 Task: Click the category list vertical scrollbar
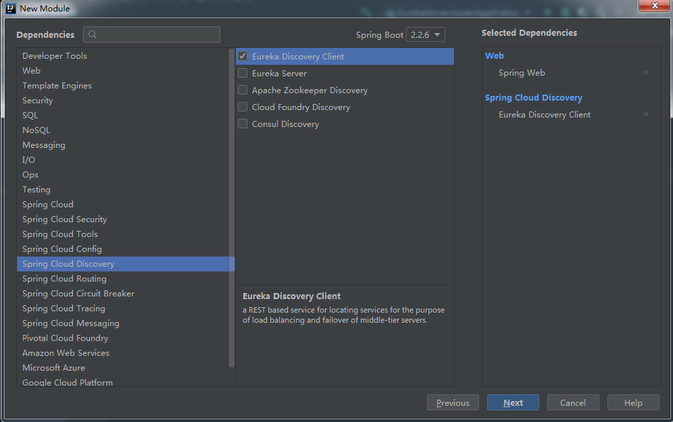(232, 208)
